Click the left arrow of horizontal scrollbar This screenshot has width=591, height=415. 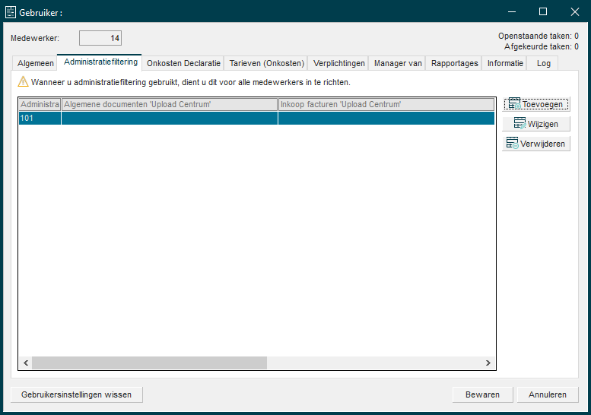click(26, 363)
